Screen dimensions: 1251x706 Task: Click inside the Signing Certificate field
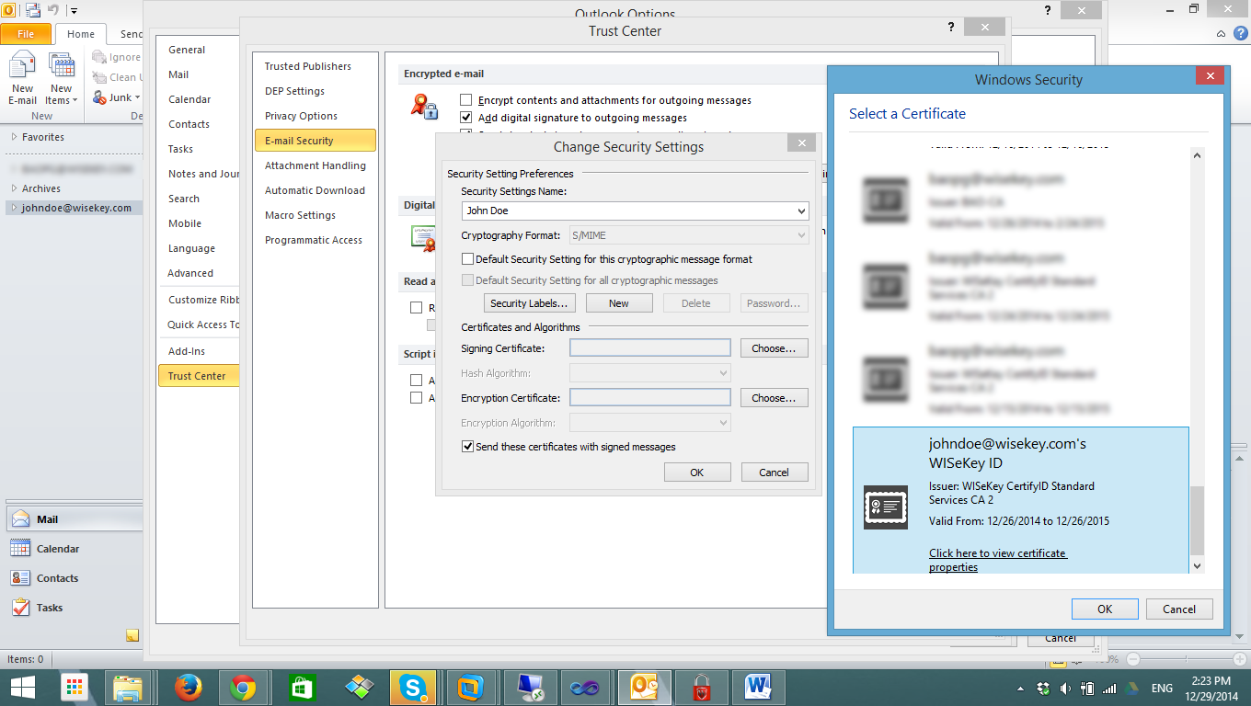tap(650, 348)
